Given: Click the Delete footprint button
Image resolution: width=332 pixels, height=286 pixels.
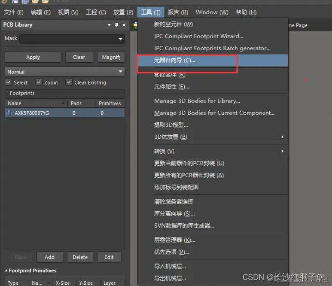Looking at the screenshot, I should 80,257.
